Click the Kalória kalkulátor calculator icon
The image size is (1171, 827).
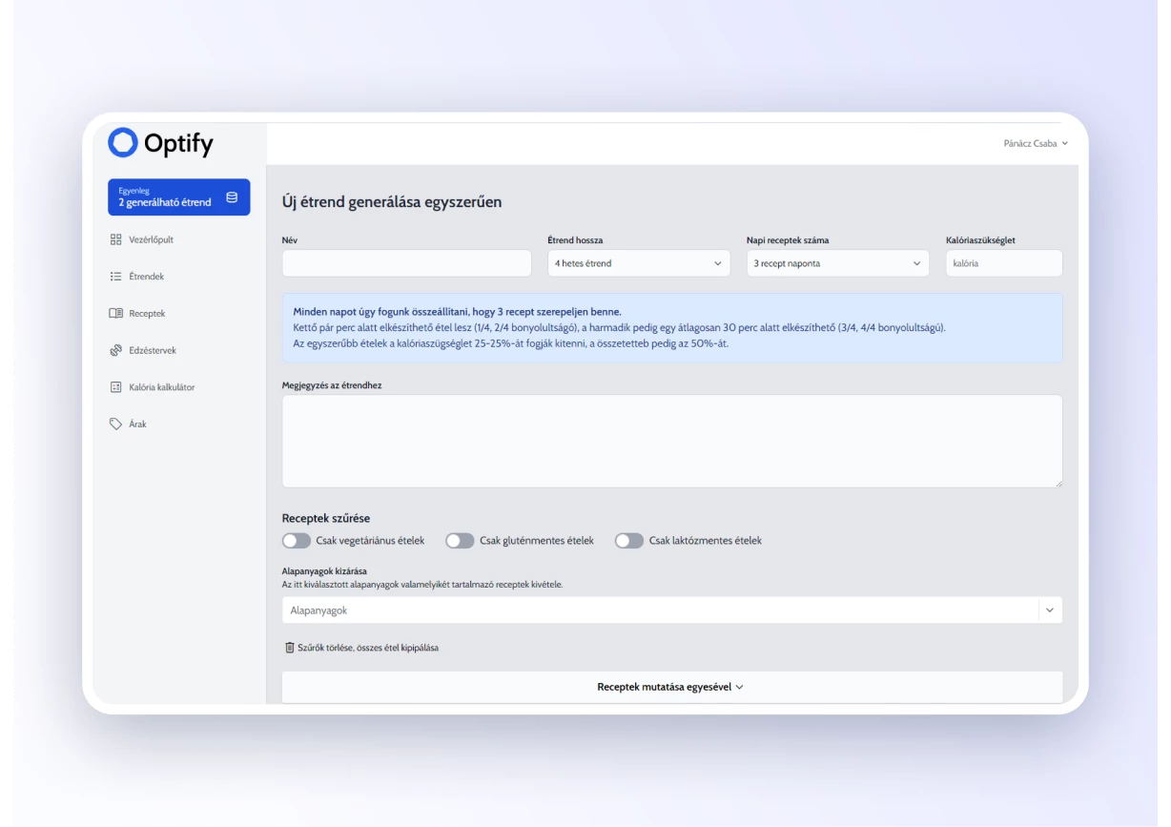click(x=115, y=387)
